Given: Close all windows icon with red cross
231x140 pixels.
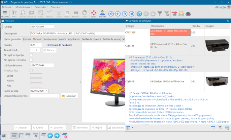Looking at the screenshot, I should point(65,136).
